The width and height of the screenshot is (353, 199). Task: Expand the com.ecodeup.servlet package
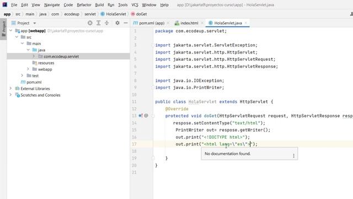pos(34,56)
